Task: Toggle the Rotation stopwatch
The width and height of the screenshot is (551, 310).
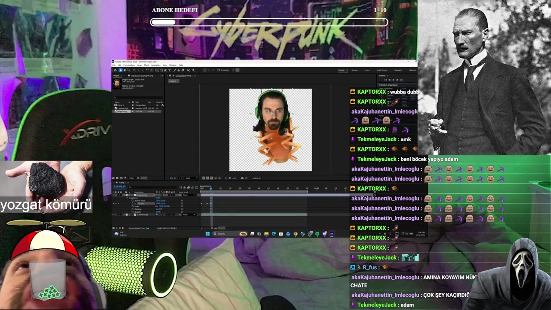Action: point(133,209)
